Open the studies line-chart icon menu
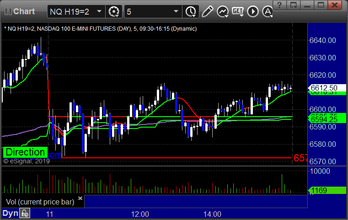The height and width of the screenshot is (220, 348). [223, 11]
